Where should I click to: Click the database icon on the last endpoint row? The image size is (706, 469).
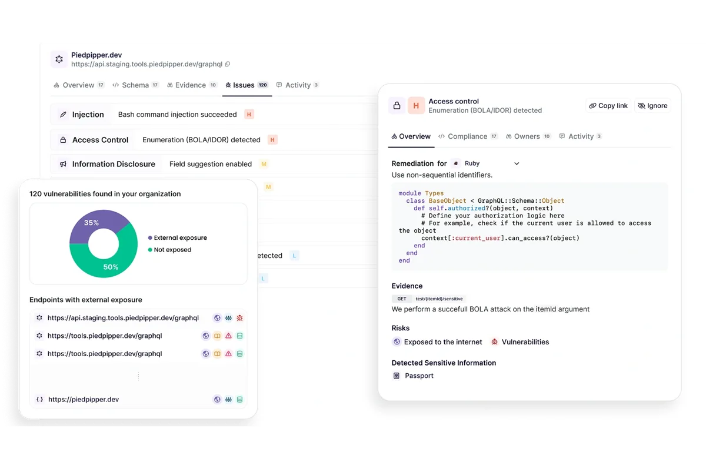pyautogui.click(x=239, y=400)
